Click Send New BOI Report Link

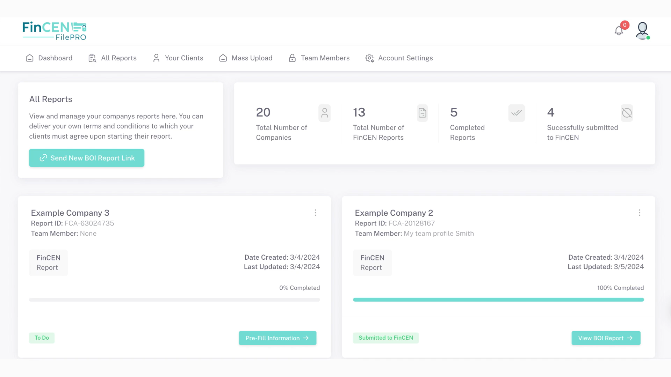pos(87,158)
